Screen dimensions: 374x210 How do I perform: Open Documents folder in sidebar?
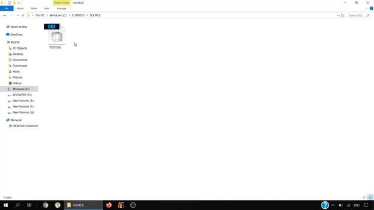20,60
